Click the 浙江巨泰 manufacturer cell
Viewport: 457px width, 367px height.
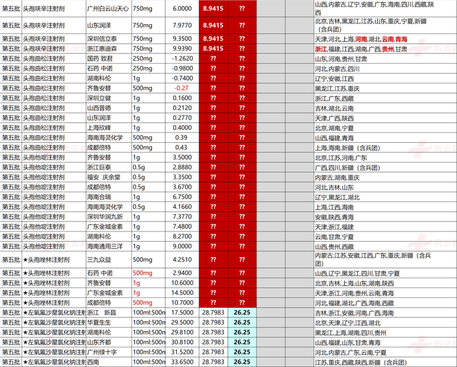coord(109,168)
